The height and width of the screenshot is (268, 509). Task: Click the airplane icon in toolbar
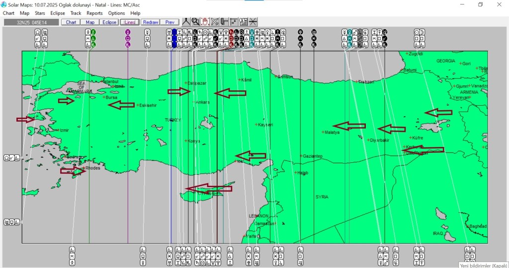[215, 21]
